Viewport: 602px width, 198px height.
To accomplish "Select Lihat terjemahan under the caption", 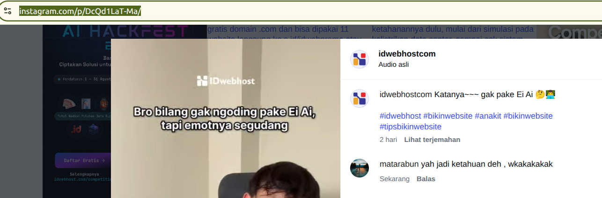I will [x=432, y=140].
